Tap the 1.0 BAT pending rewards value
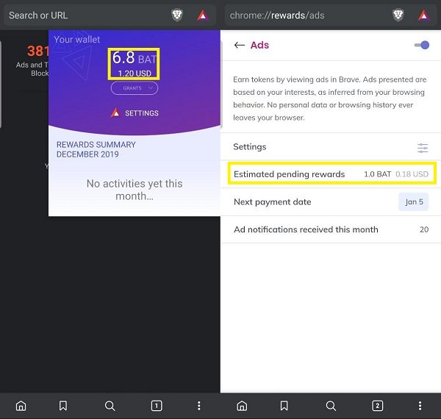441x419 pixels. coord(378,174)
